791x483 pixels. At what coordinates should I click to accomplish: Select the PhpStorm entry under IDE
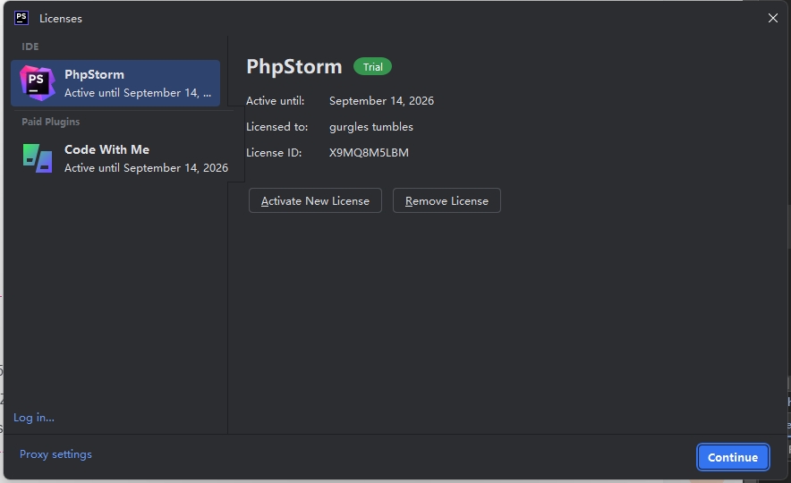tap(115, 83)
